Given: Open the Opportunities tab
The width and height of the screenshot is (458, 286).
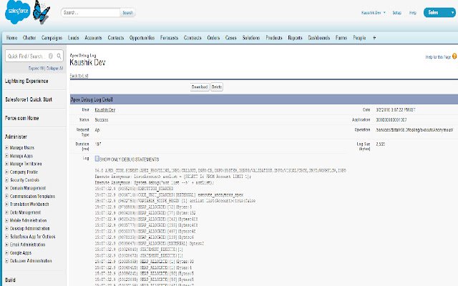Looking at the screenshot, I should [142, 38].
